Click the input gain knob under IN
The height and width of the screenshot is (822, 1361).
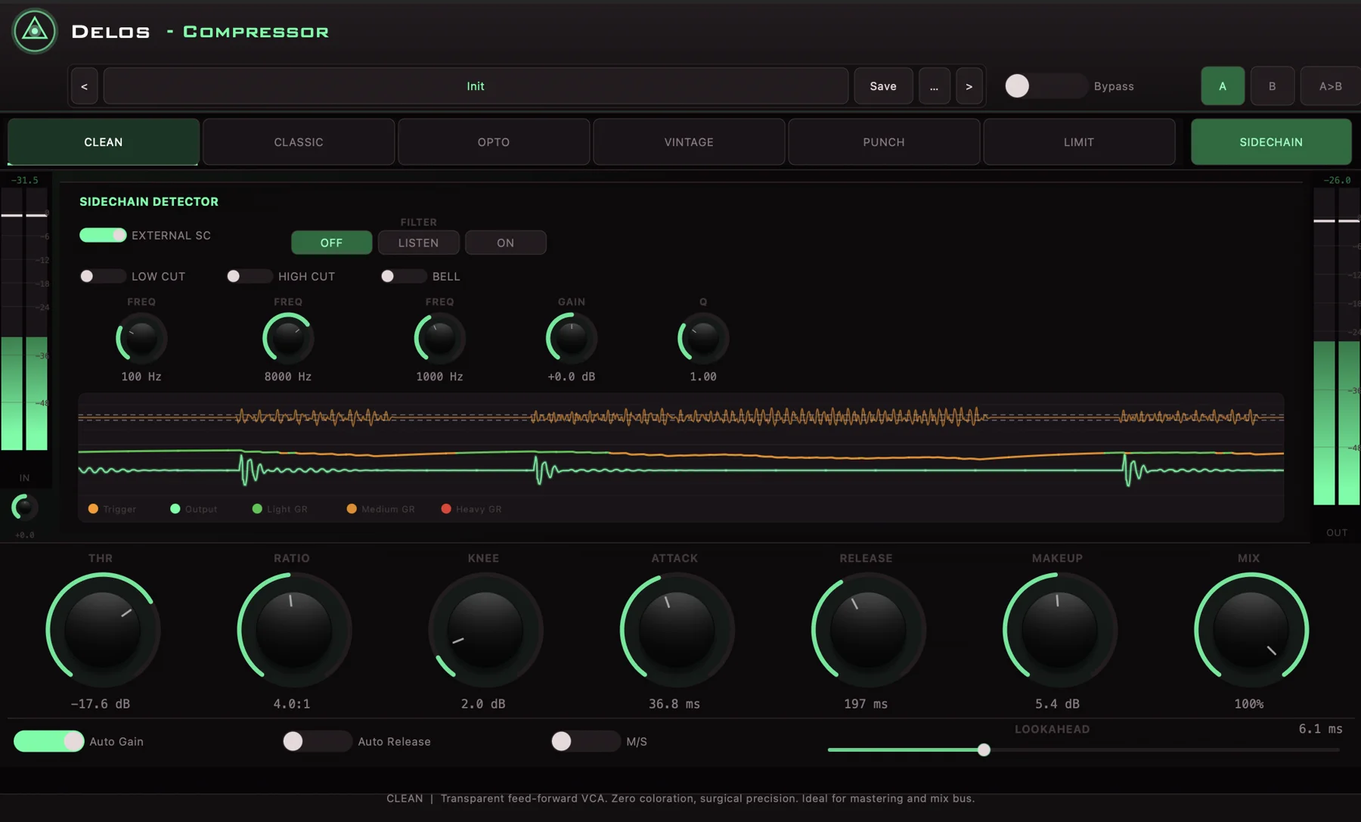24,507
